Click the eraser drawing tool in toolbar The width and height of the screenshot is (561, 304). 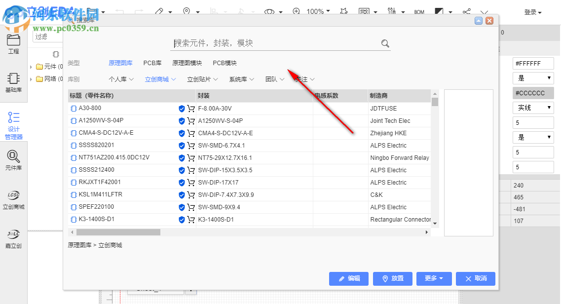[159, 11]
